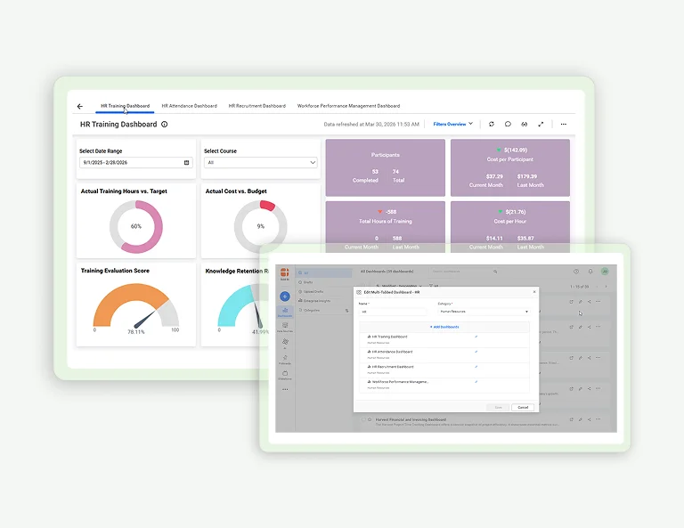
Task: Click the Total Hours of Training card
Action: (385, 227)
